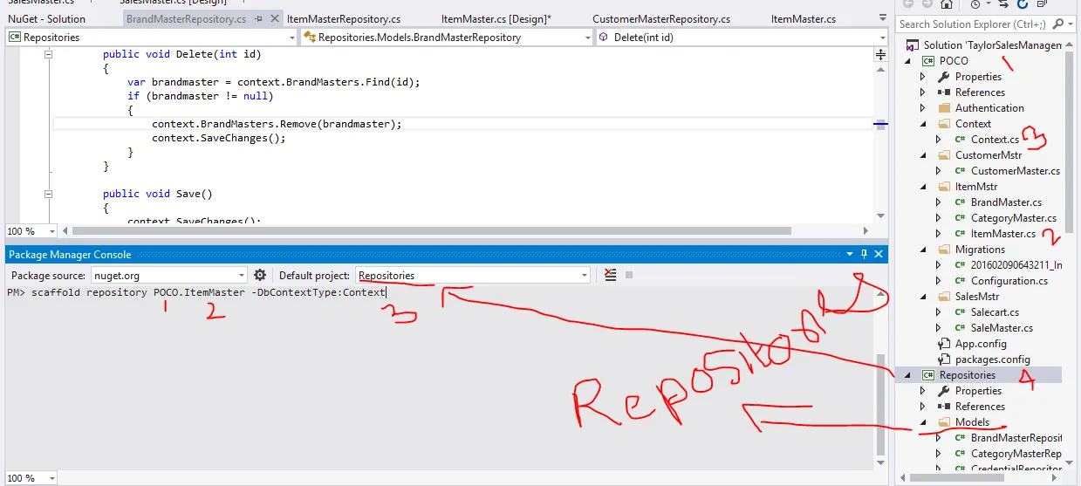Collapse the Save method outline
The height and width of the screenshot is (486, 1081).
pyautogui.click(x=49, y=194)
